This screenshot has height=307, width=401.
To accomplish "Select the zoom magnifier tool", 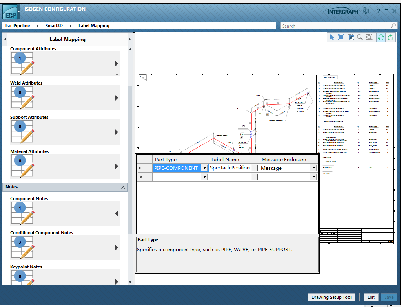I will pos(360,37).
